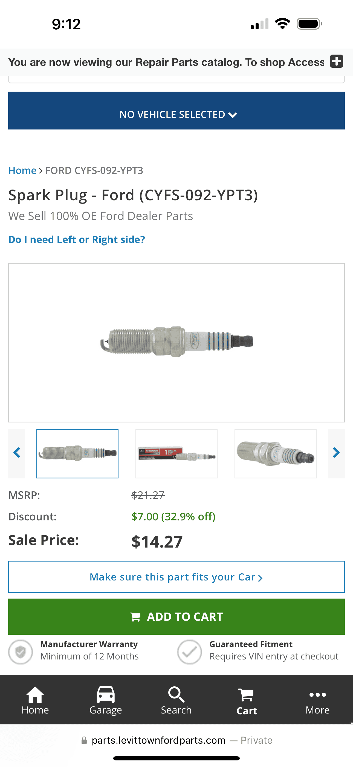Open the Garage tab

coord(105,700)
